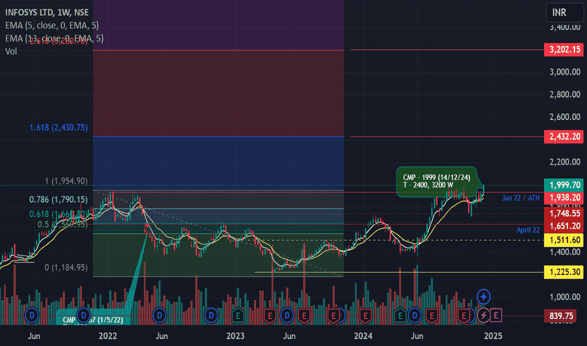This screenshot has width=587, height=346.
Task: Select the Vol indicator legend
Action: pyautogui.click(x=11, y=51)
